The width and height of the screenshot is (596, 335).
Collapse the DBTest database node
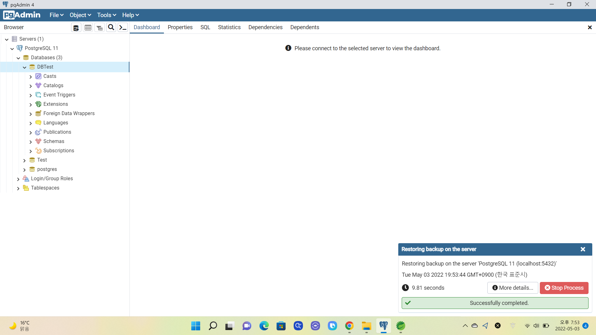tap(24, 67)
